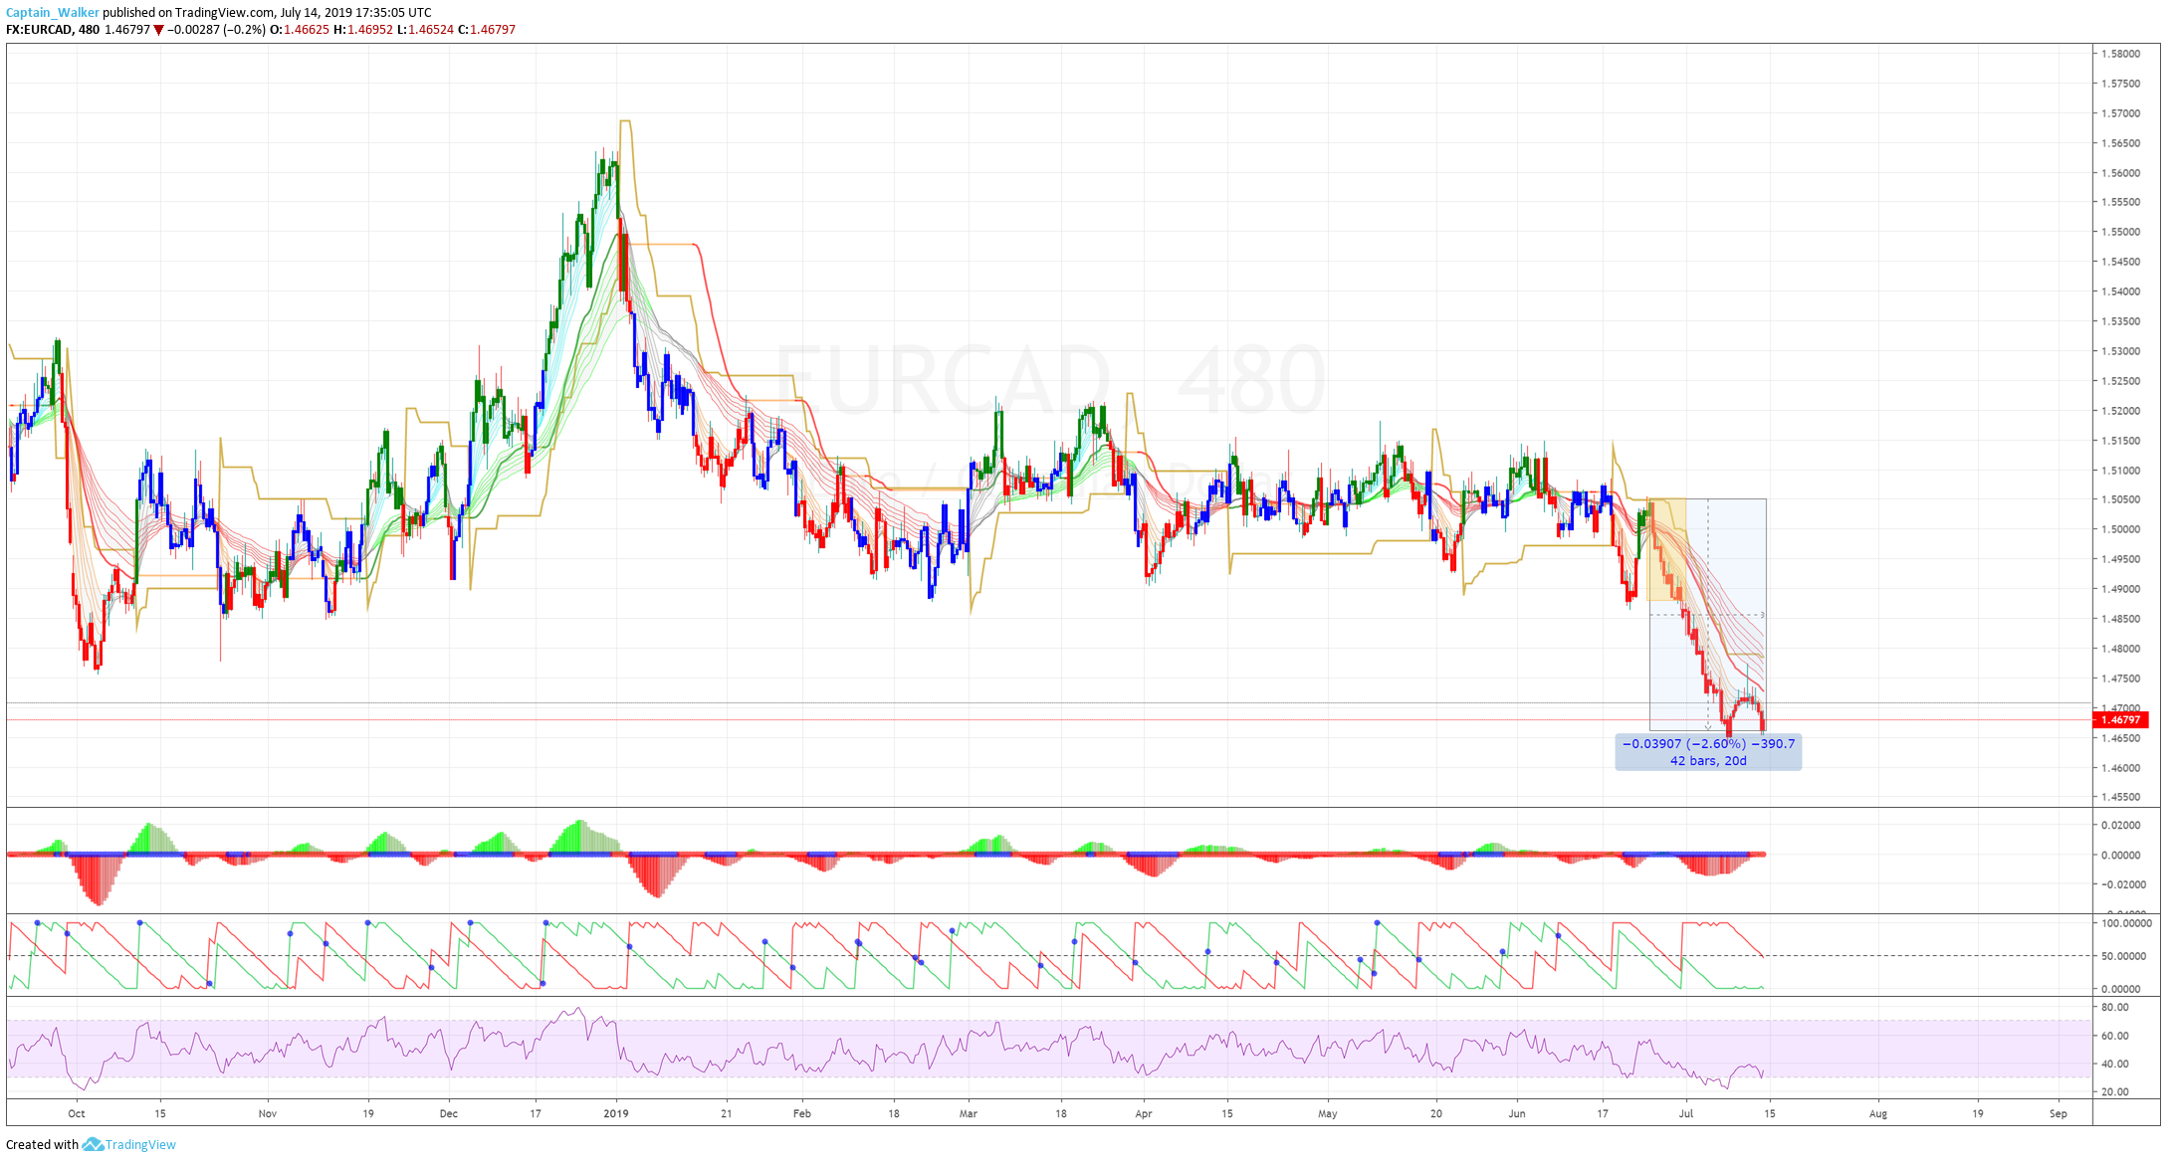Select the FX:EURCAD, 480 symbol title

(53, 30)
